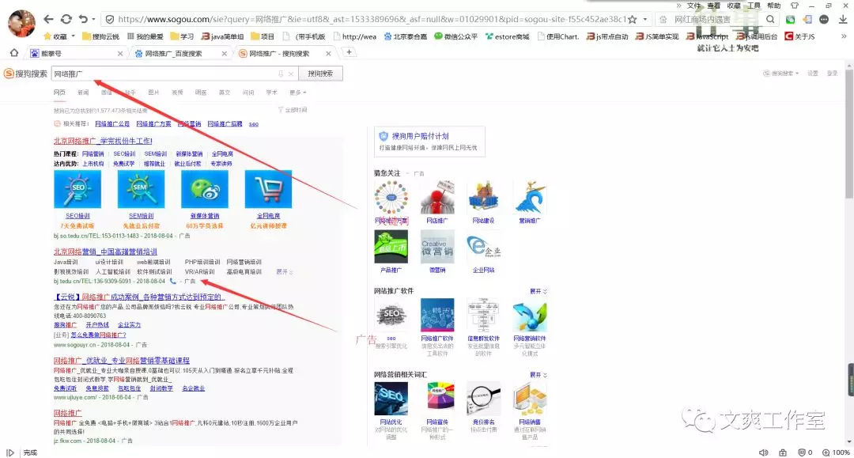Image resolution: width=854 pixels, height=458 pixels.
Task: Open the java简单组 bookmark
Action: click(223, 36)
